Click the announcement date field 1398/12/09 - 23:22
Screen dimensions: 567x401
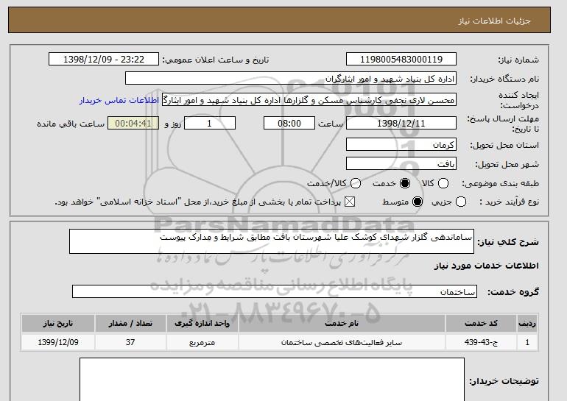tap(104, 60)
